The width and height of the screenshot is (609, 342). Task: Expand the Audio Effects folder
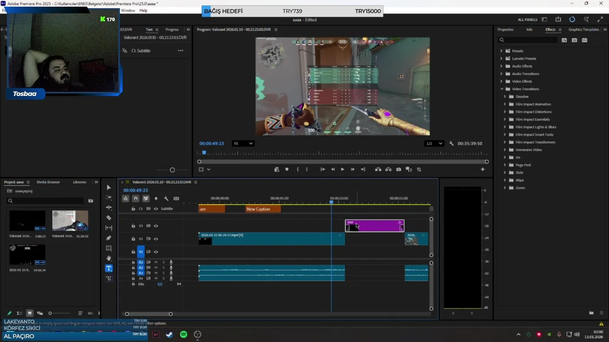point(501,66)
